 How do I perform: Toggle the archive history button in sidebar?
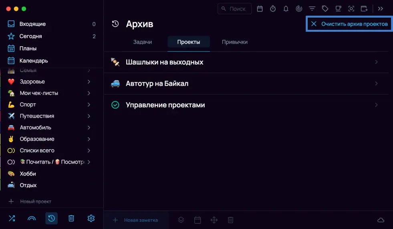point(51,218)
